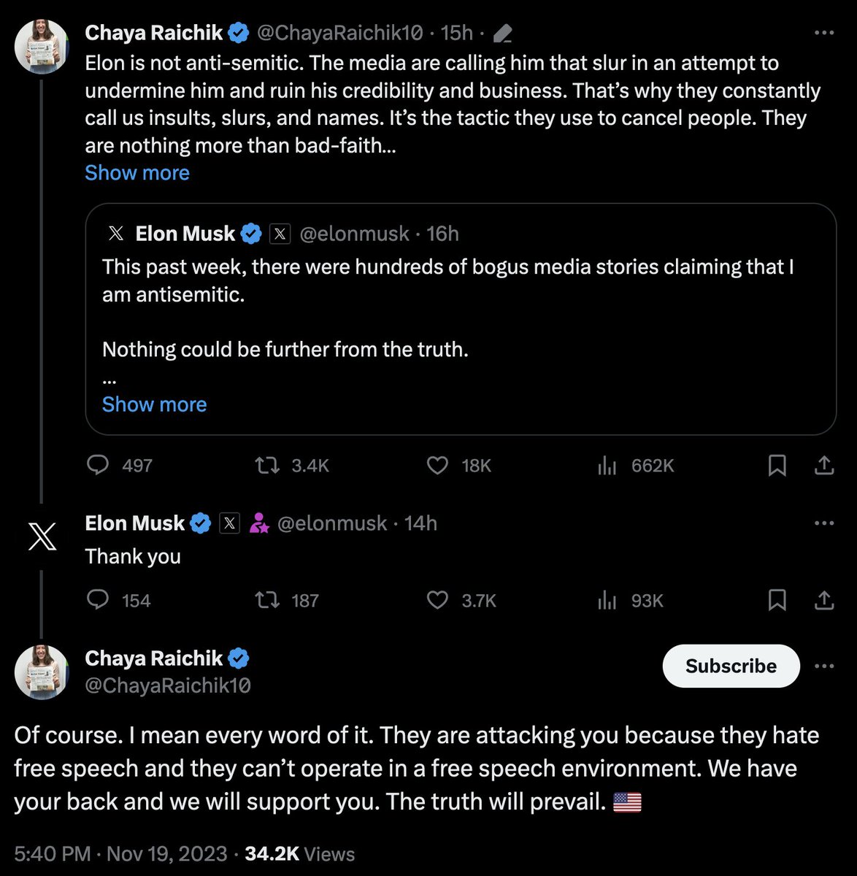Open Chaya Raichik's top profile picture
Viewport: 857px width, 876px height.
42,46
